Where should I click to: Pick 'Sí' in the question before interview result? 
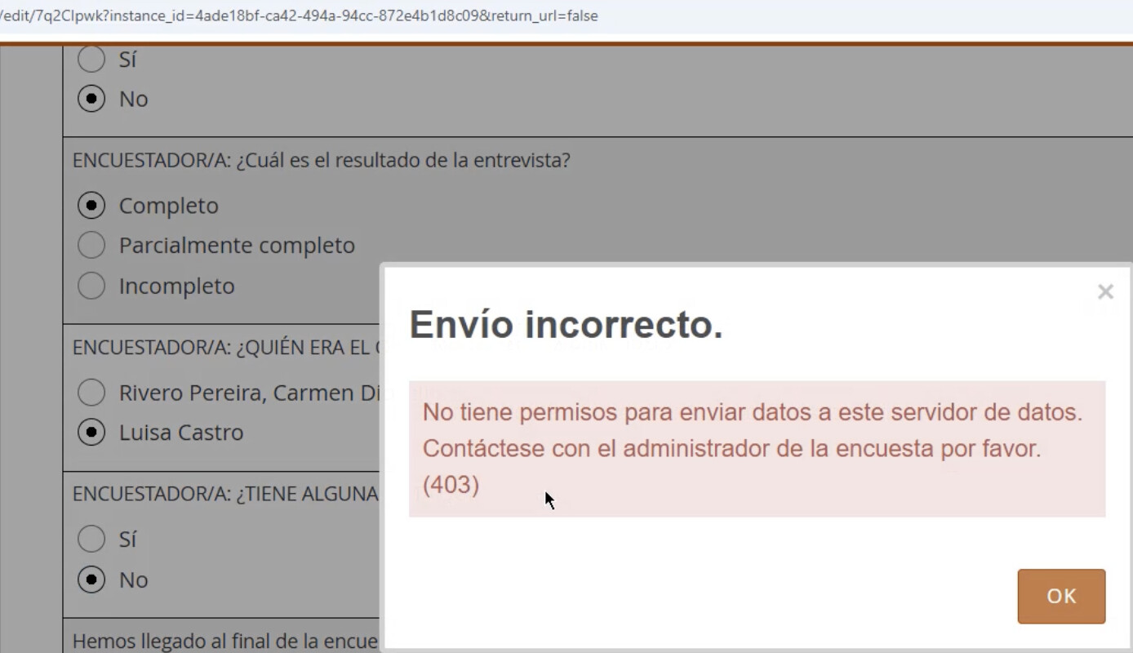tap(91, 60)
